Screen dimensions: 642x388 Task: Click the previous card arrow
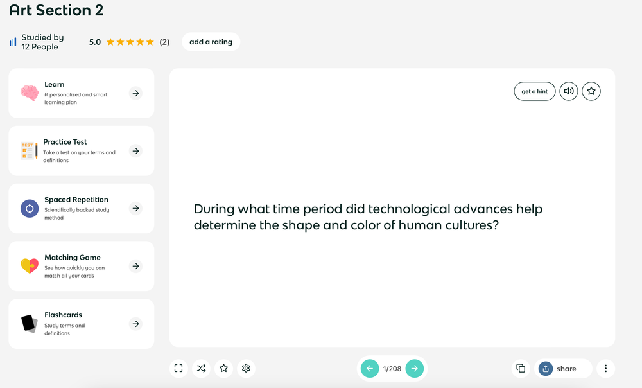[x=370, y=368]
